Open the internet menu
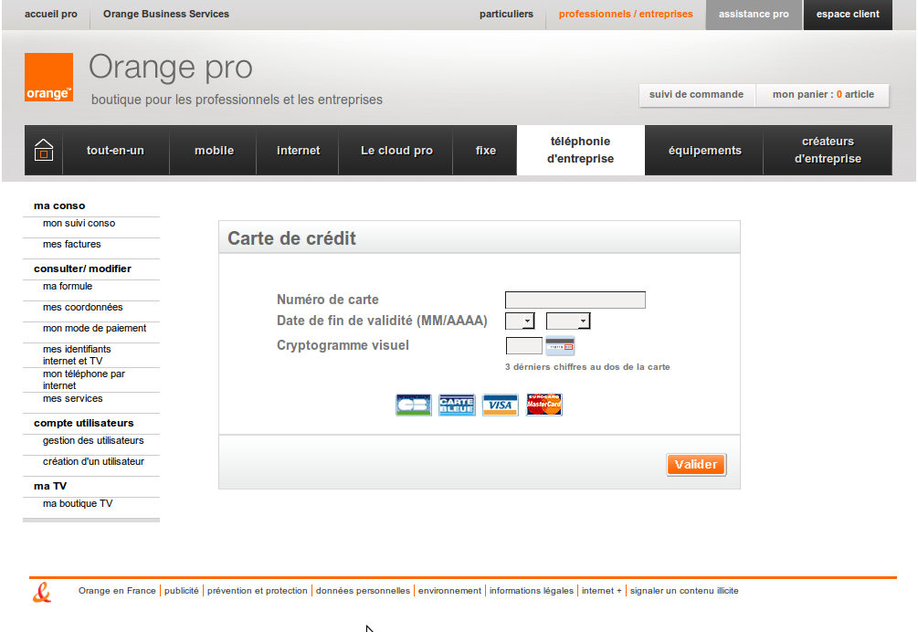Screen dimensions: 918x632 [x=298, y=151]
